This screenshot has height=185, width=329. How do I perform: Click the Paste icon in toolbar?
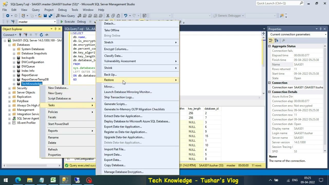118,16
